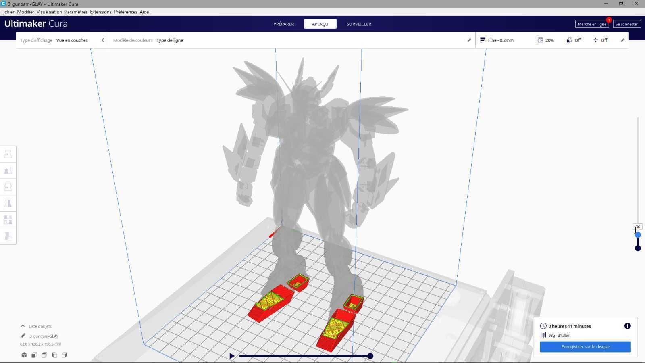
Task: Click the Modèle de couleurs label
Action: 133,40
